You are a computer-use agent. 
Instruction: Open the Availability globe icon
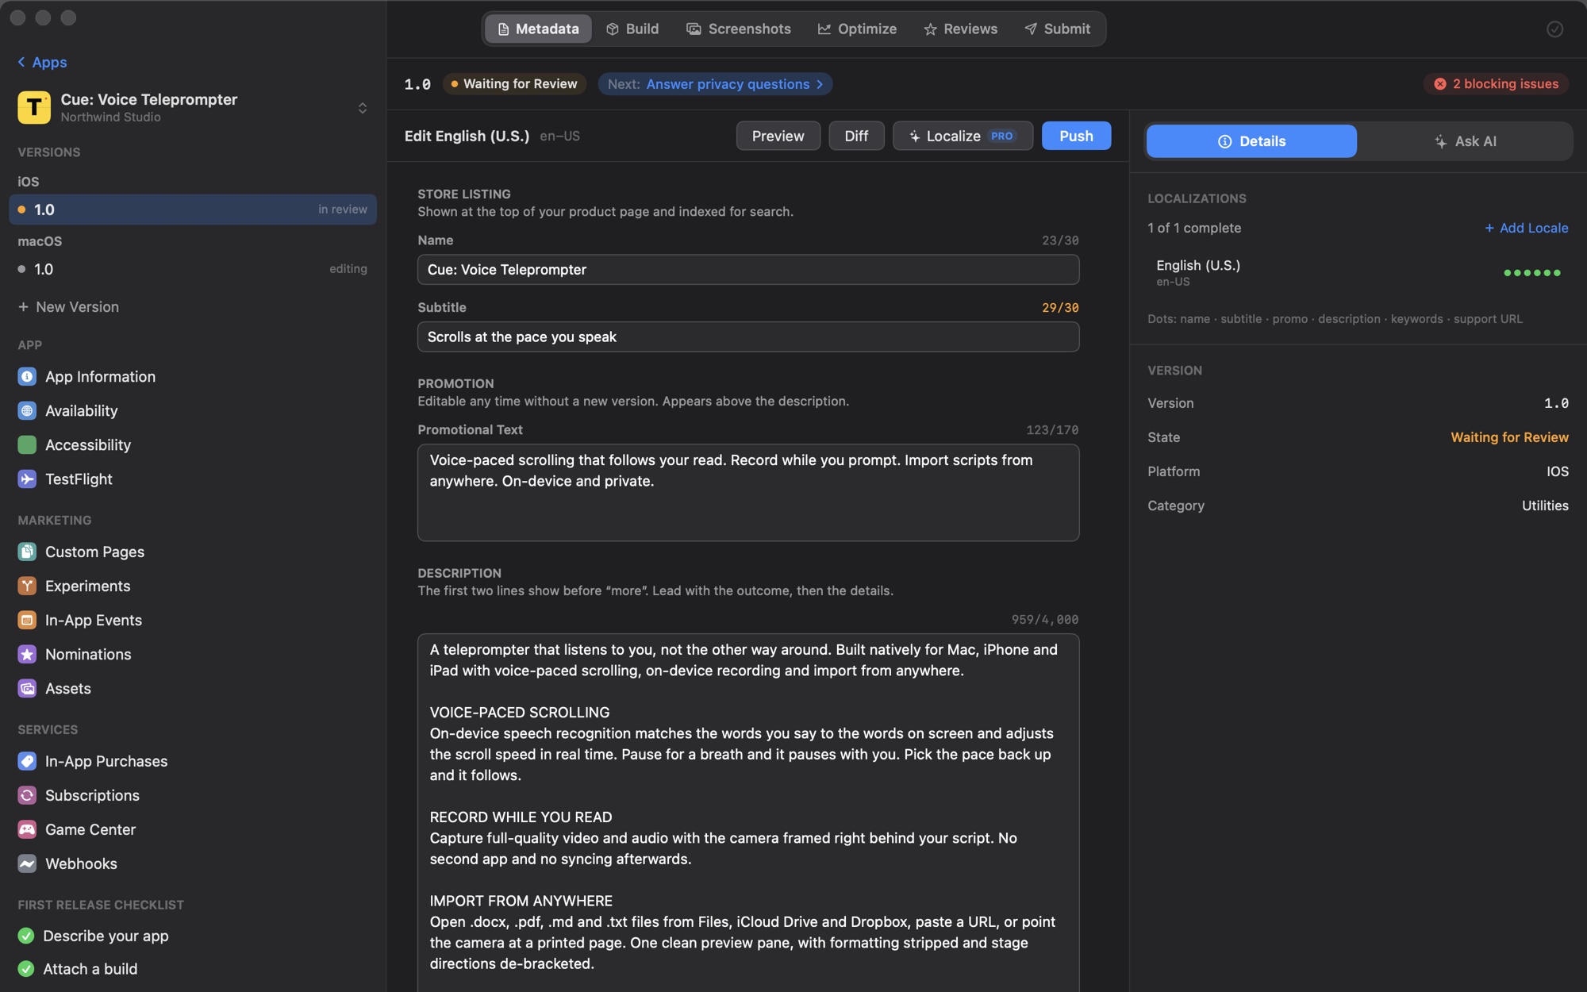(27, 410)
